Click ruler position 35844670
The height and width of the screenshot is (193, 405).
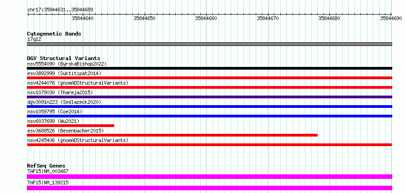click(268, 18)
